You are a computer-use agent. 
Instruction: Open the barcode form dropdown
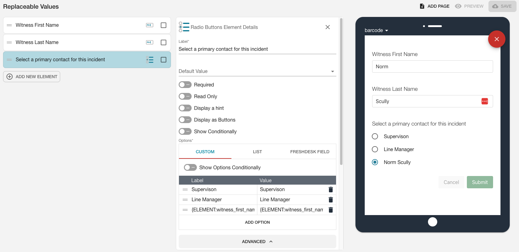pyautogui.click(x=376, y=30)
